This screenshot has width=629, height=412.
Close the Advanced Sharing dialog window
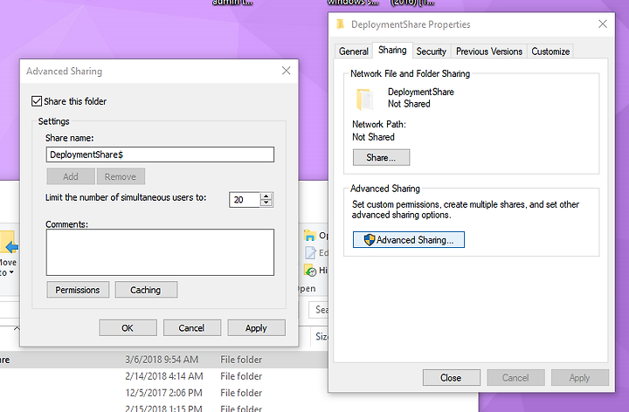click(x=286, y=71)
